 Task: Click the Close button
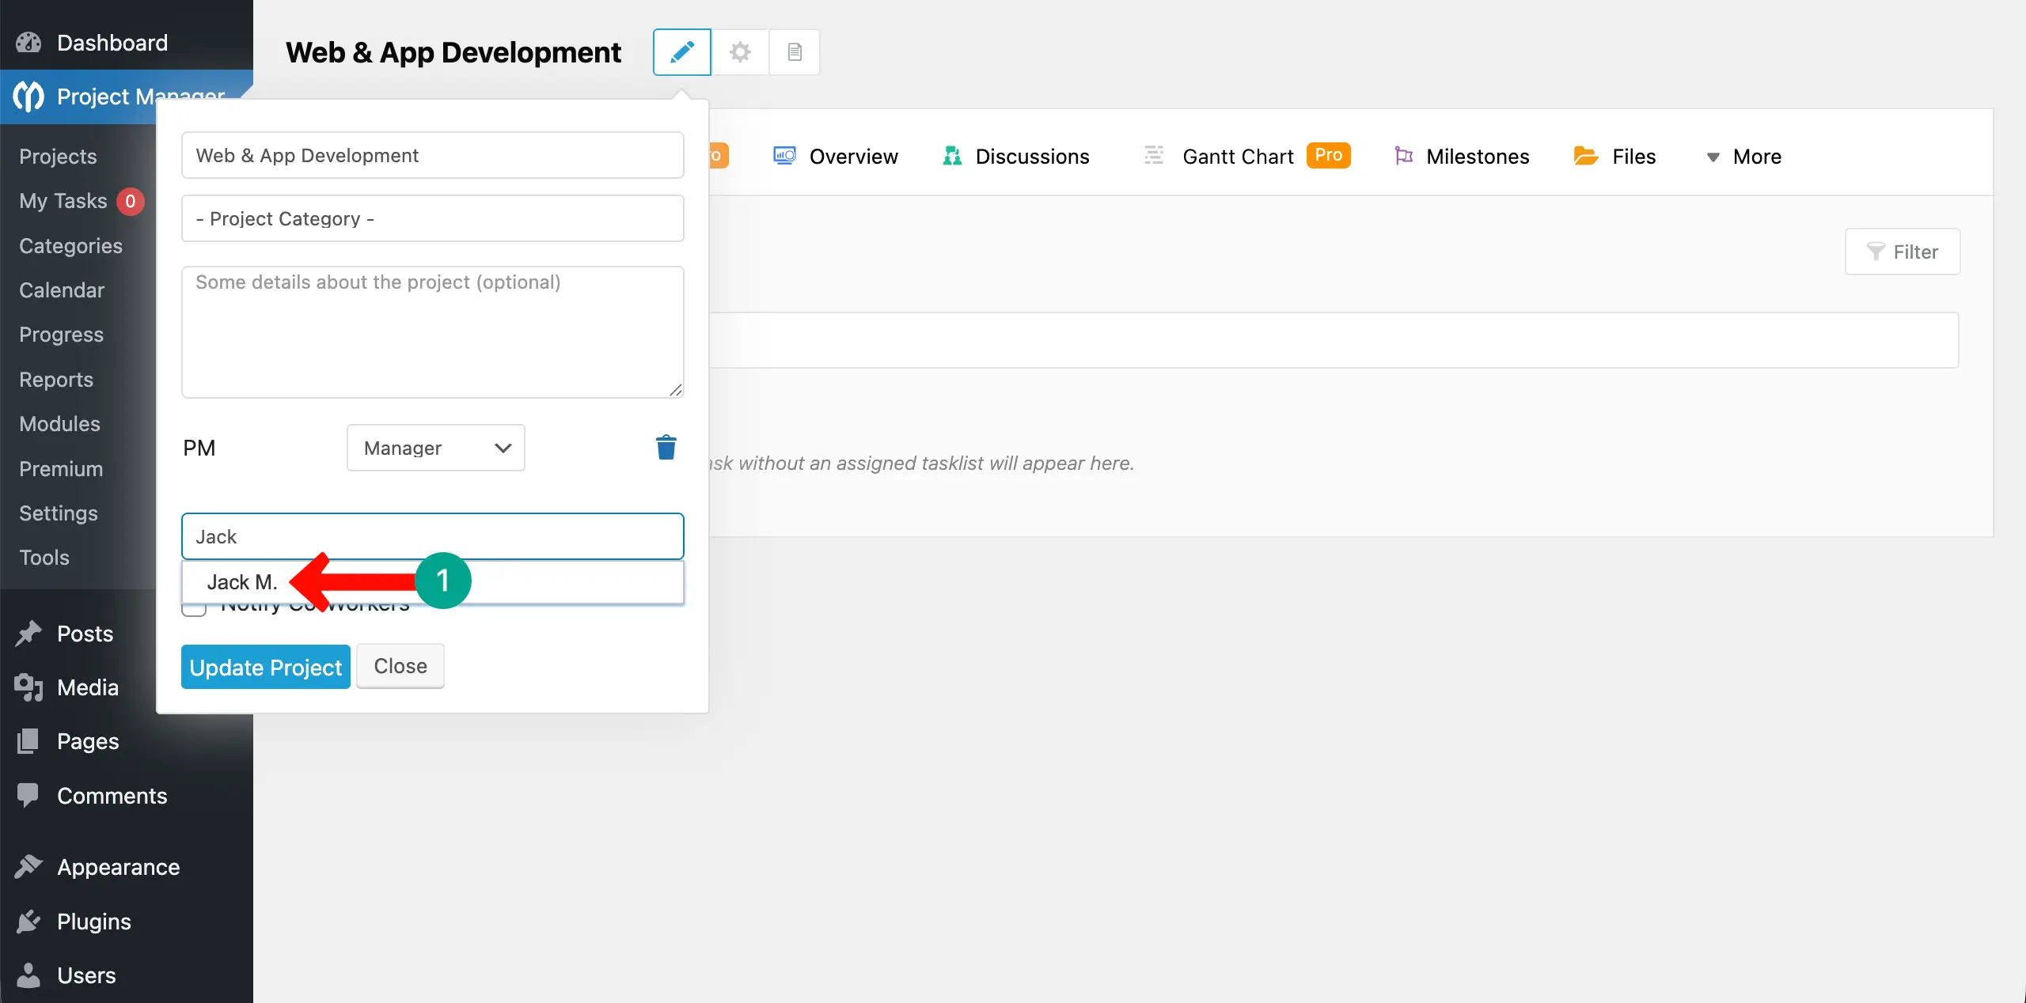(400, 666)
